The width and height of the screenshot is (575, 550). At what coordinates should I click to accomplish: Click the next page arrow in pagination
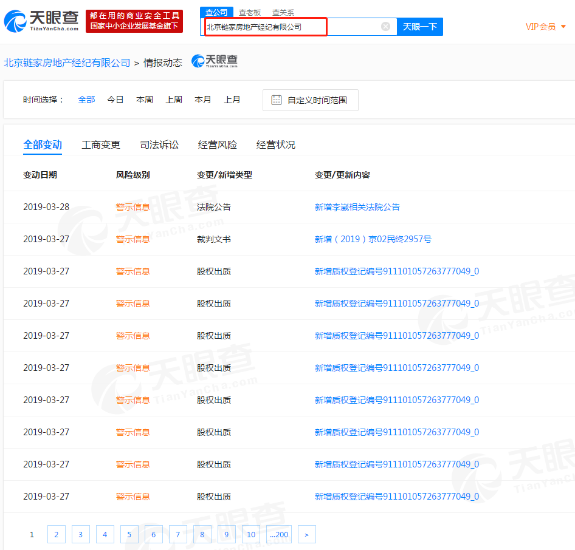click(x=306, y=534)
